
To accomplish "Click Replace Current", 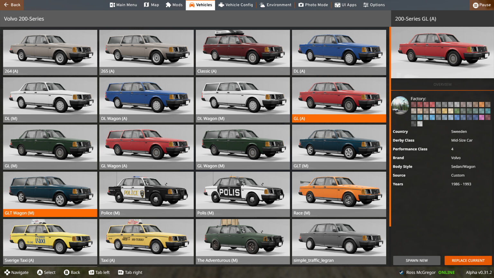I will 468,260.
